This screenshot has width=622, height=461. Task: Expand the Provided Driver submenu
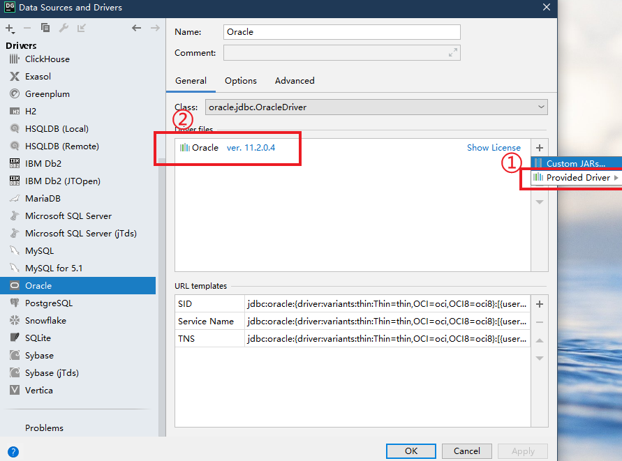[577, 178]
